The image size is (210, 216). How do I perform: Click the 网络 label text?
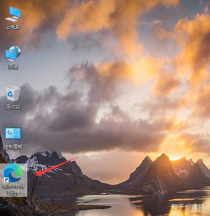click(13, 67)
